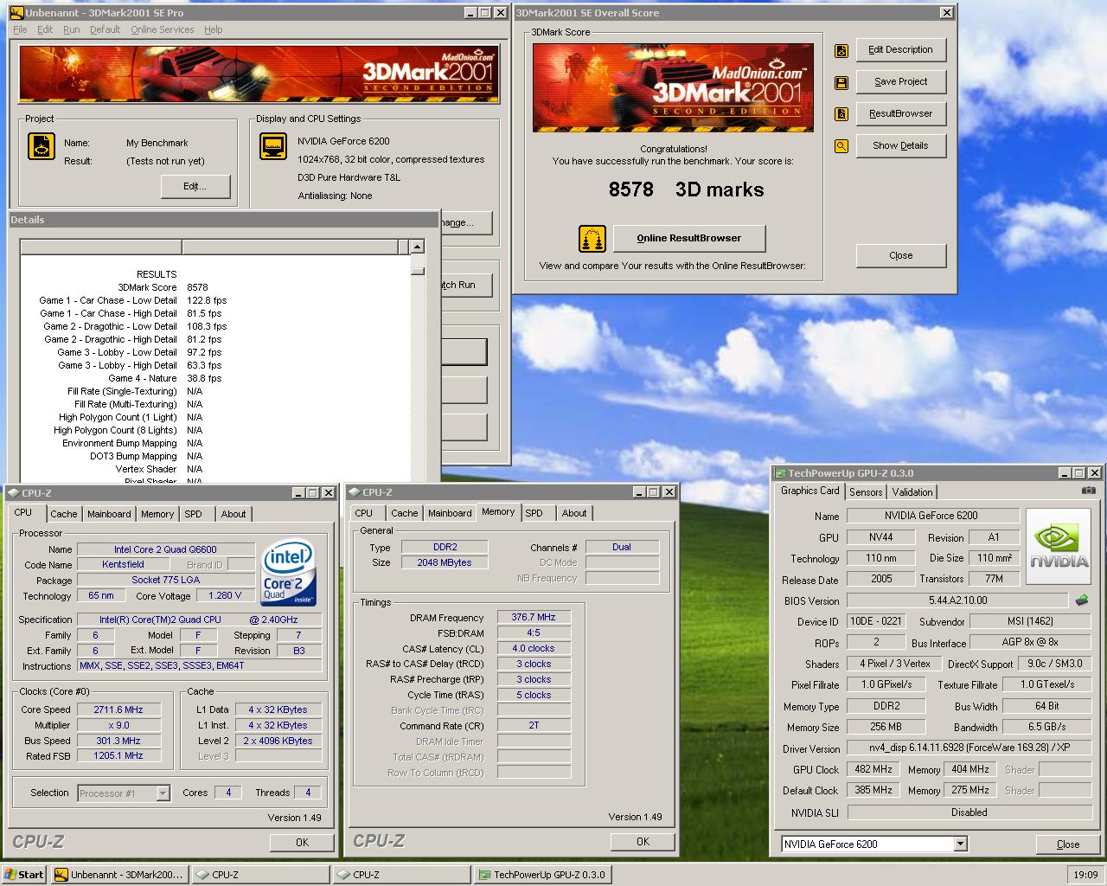Click the Details list scroll up arrow
The image size is (1107, 886).
point(418,247)
